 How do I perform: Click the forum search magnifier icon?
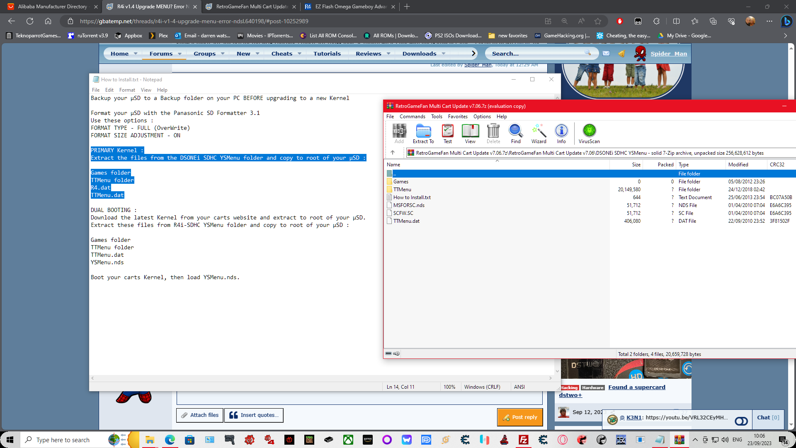click(587, 53)
